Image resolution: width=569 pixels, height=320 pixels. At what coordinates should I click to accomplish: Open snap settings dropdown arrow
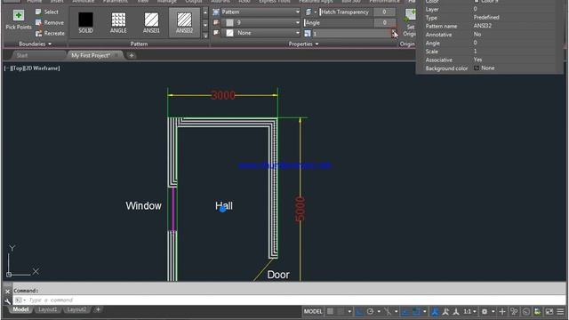click(x=349, y=312)
